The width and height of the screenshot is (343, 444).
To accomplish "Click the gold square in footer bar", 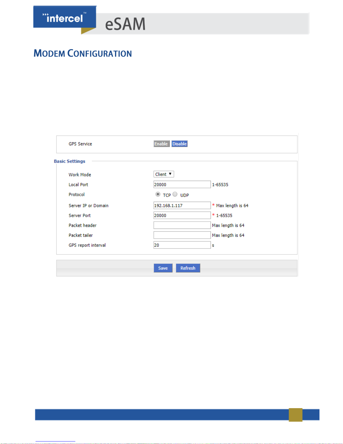I will click(x=295, y=415).
